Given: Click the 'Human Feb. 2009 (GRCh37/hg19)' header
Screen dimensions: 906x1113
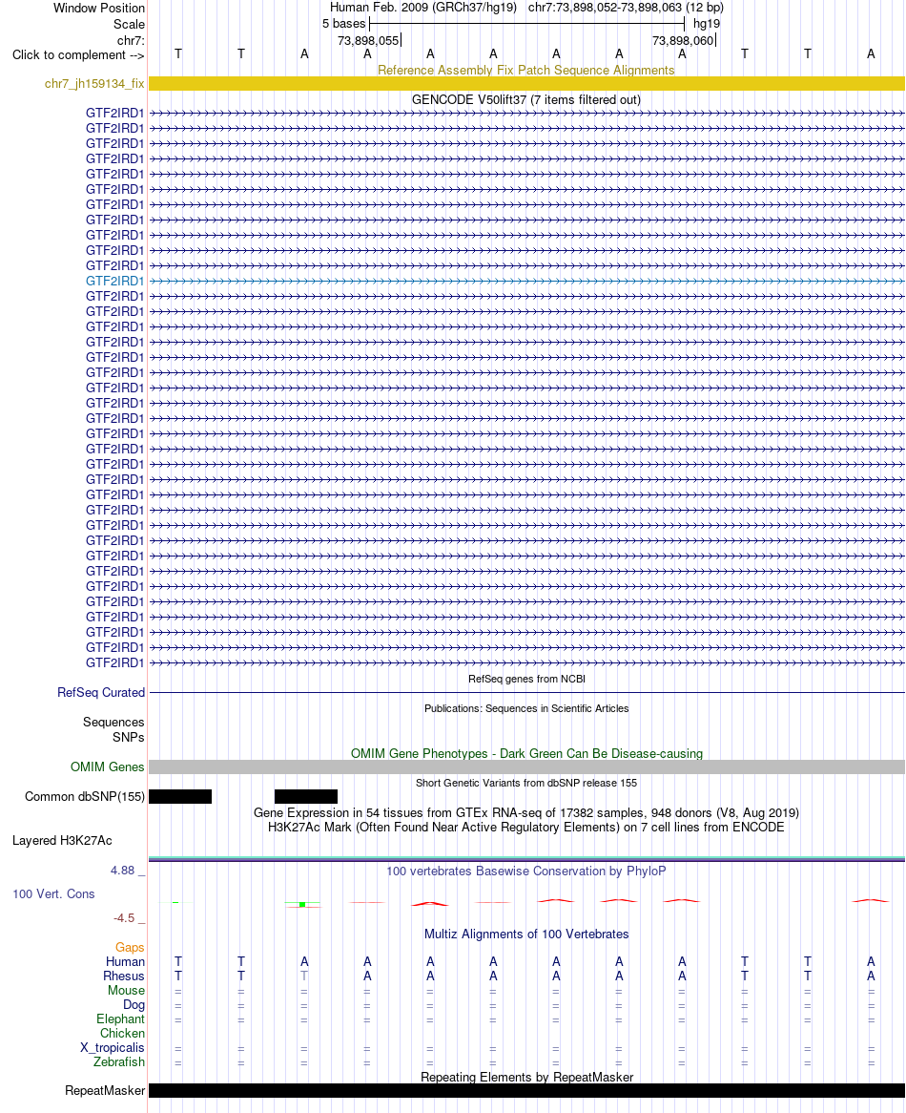Looking at the screenshot, I should coord(423,8).
